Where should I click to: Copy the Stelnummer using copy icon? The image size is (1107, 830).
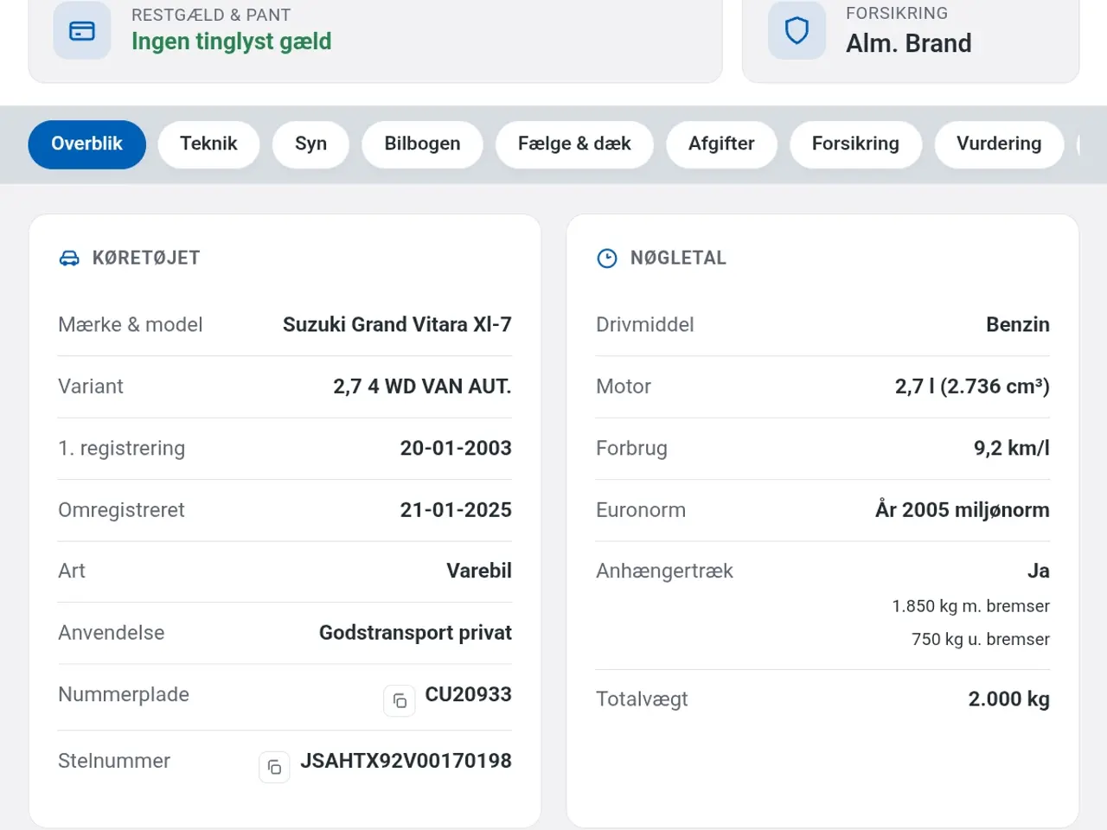[x=274, y=767]
